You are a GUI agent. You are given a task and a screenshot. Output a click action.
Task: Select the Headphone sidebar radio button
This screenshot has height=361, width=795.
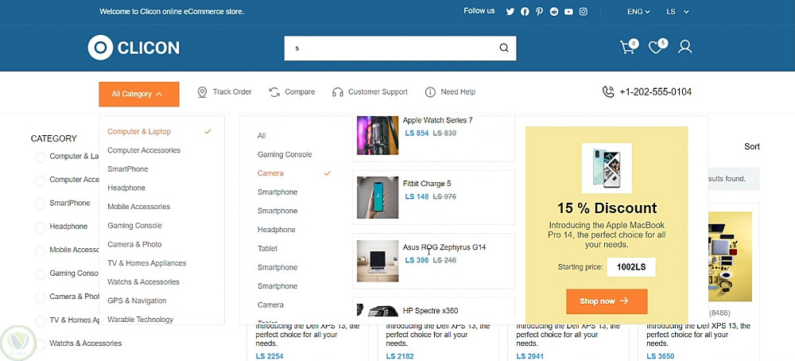tap(40, 227)
